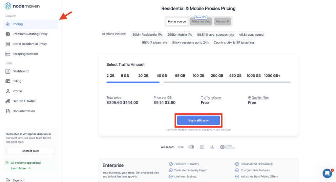
Task: Click the 99.54% avg. success rate tag
Action: [216, 35]
